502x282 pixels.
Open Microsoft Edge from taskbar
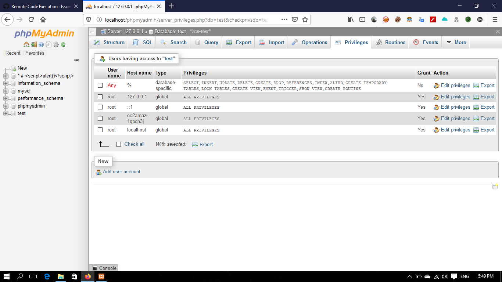pos(47,276)
